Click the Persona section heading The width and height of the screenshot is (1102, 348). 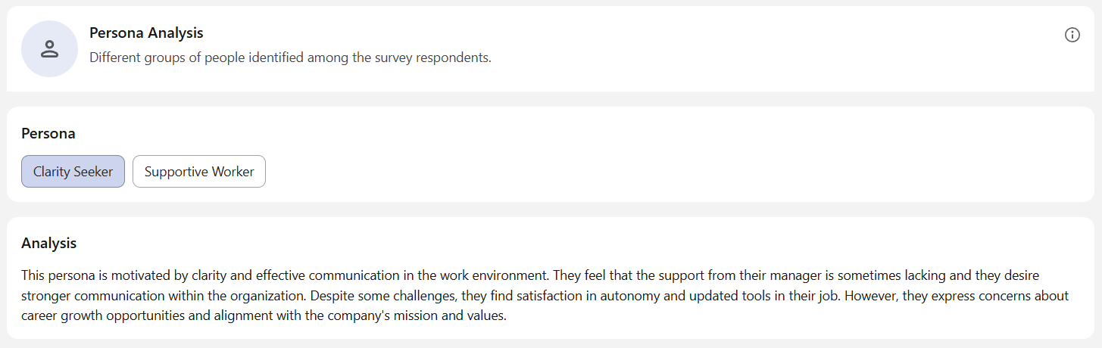[x=48, y=134]
